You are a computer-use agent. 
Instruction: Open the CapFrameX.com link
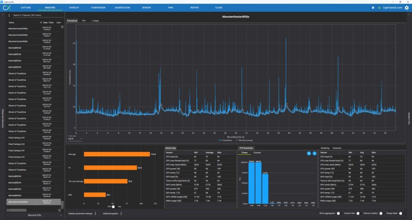click(393, 8)
